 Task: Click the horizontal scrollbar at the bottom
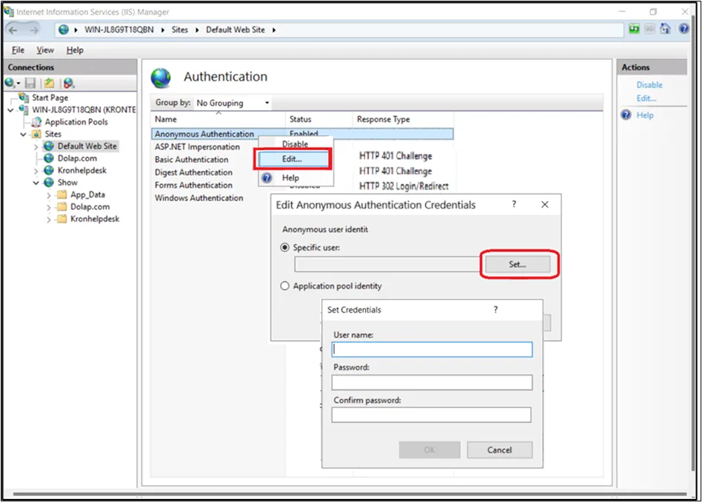350,494
